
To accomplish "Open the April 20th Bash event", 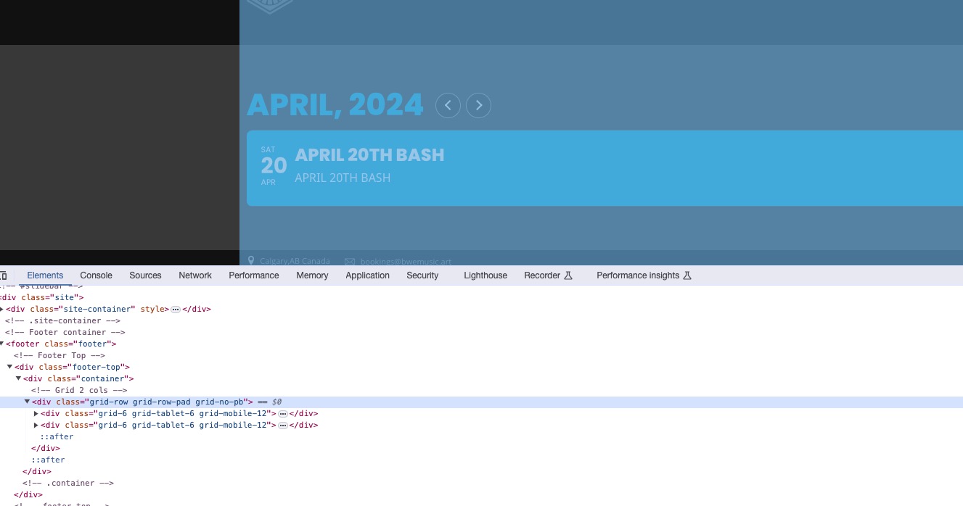I will click(605, 168).
